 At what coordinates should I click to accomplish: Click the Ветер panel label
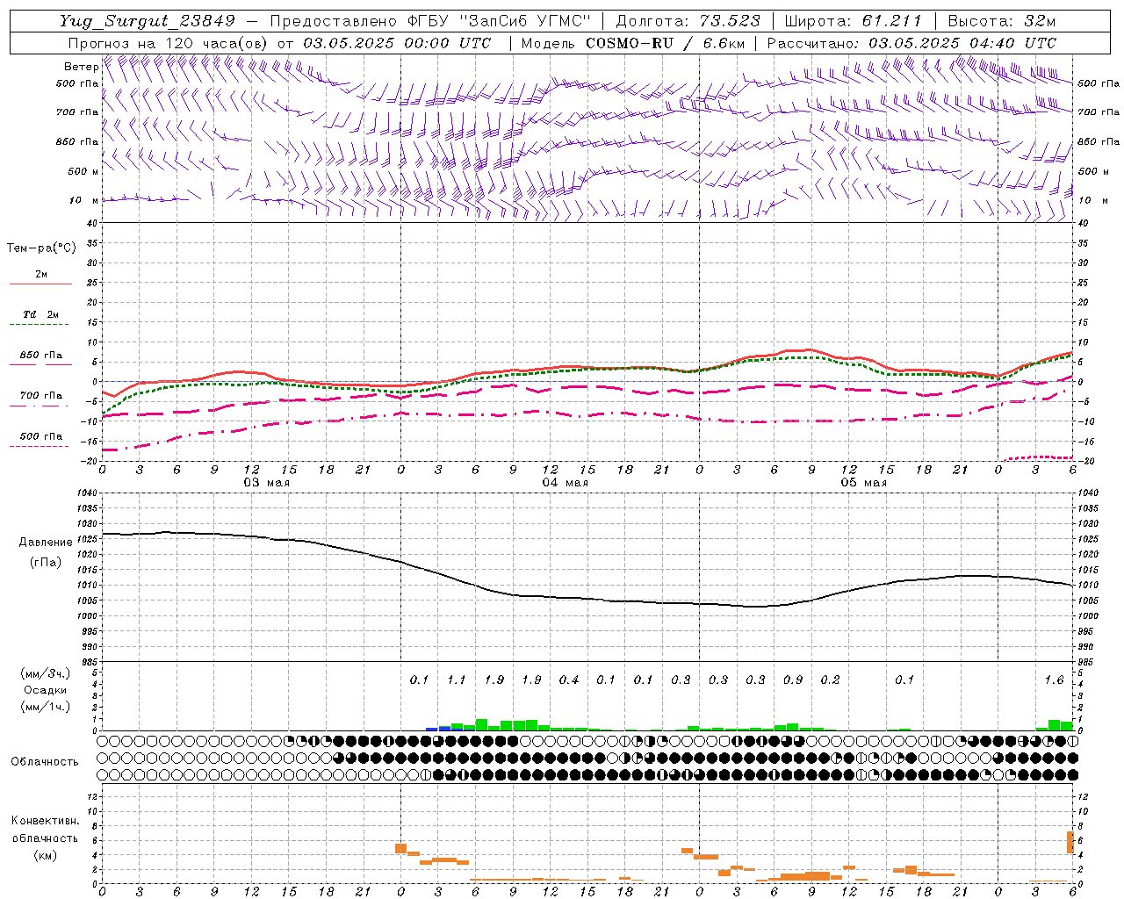tap(81, 67)
